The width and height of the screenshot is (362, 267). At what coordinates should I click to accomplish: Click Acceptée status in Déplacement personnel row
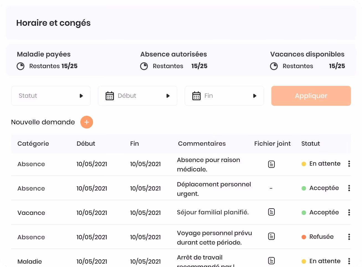[x=324, y=188]
